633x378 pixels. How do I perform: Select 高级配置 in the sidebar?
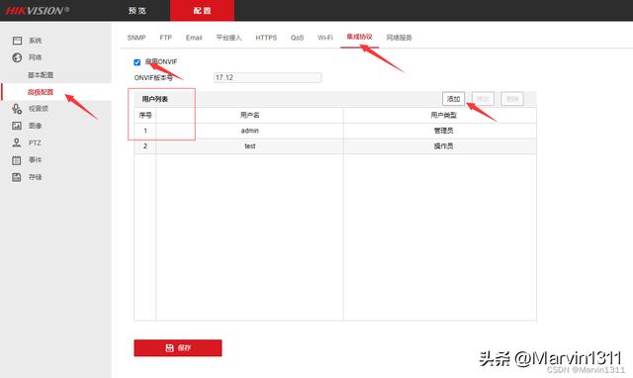[x=41, y=92]
